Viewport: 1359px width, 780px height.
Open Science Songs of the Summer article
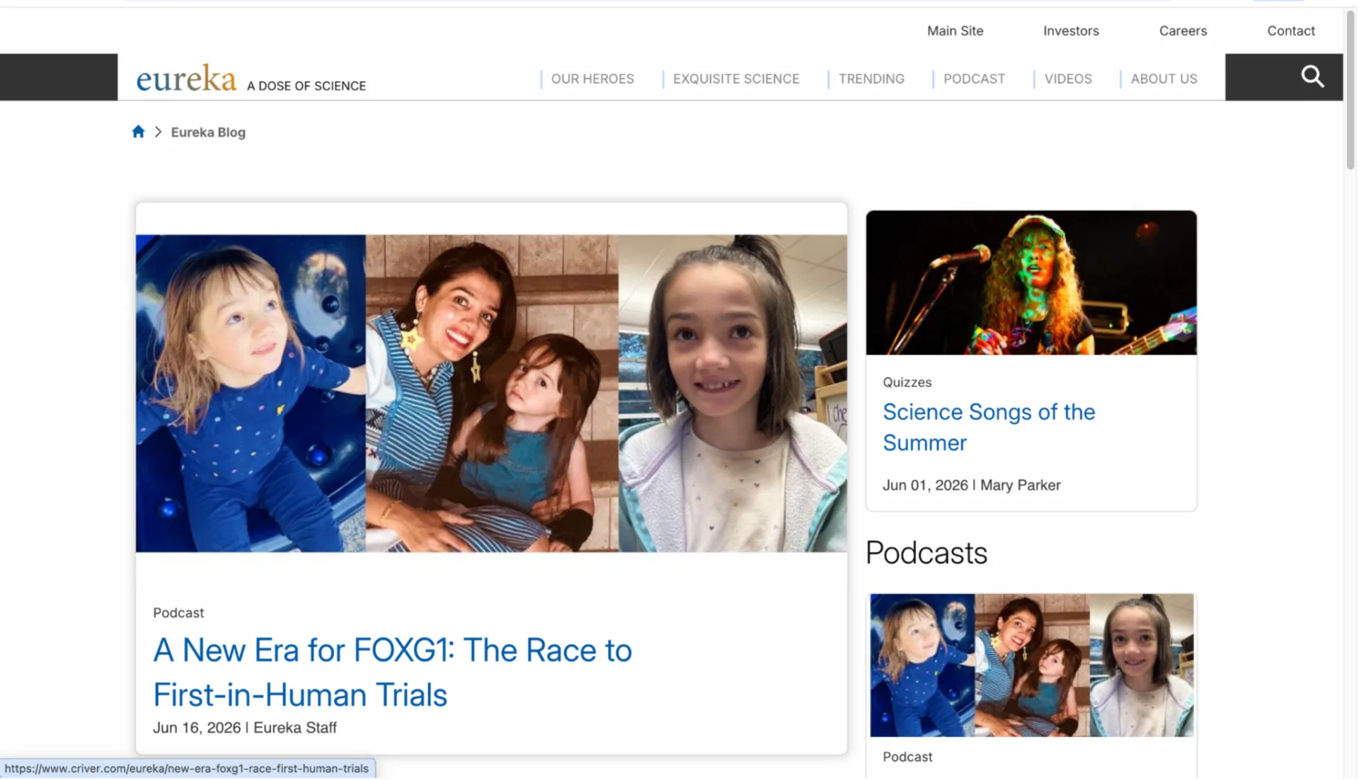coord(990,428)
